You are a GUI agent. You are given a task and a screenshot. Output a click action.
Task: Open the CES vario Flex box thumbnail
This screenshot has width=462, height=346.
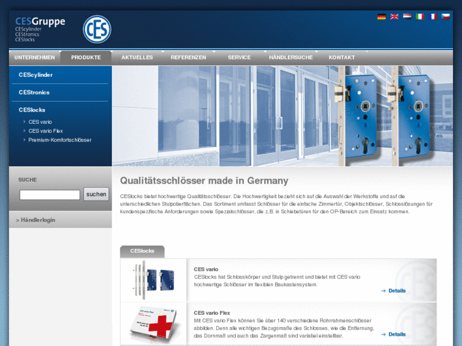tap(154, 324)
